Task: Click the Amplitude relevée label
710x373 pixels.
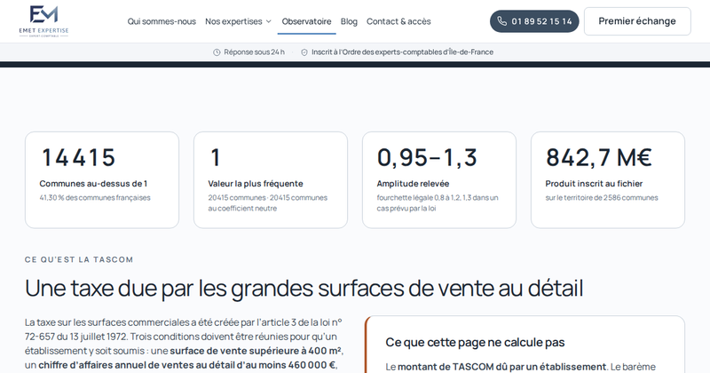Action: [413, 184]
